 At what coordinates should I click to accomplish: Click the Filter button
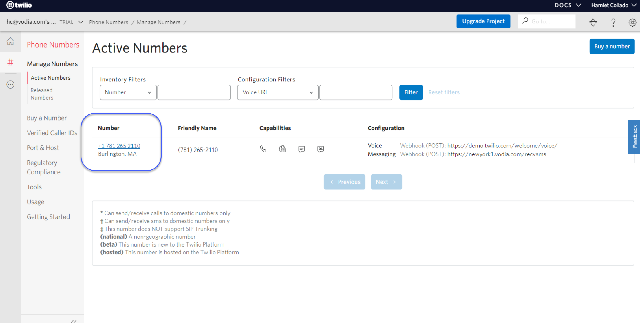[411, 92]
